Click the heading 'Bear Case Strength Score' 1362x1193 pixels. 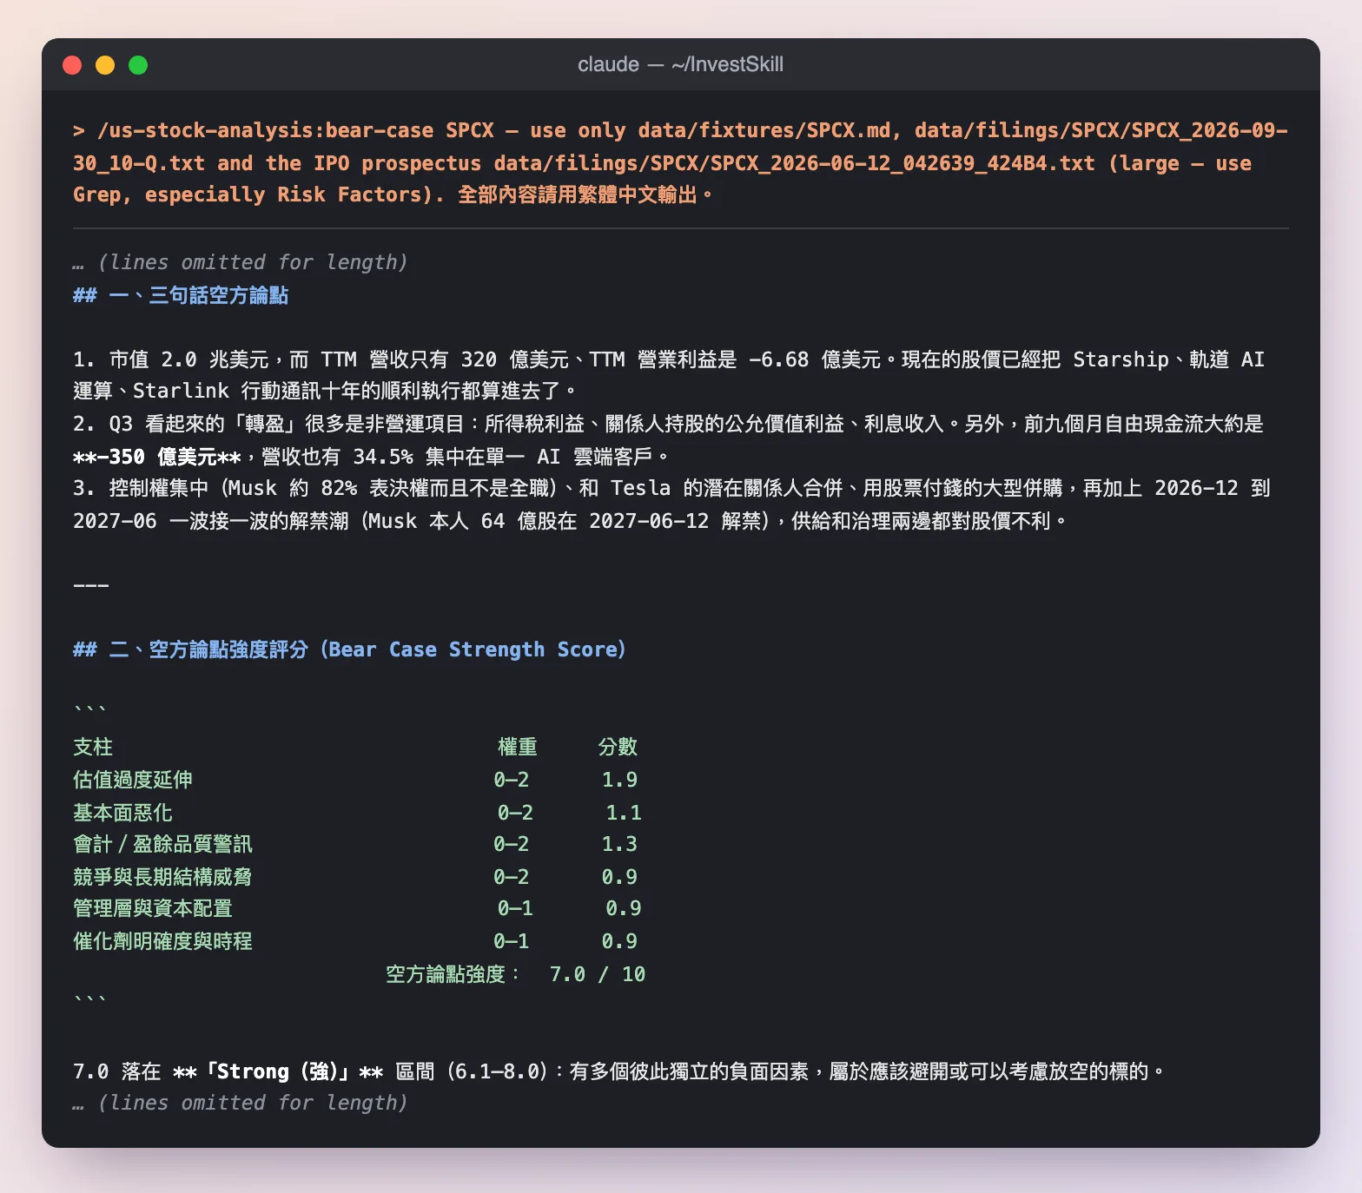(x=473, y=649)
